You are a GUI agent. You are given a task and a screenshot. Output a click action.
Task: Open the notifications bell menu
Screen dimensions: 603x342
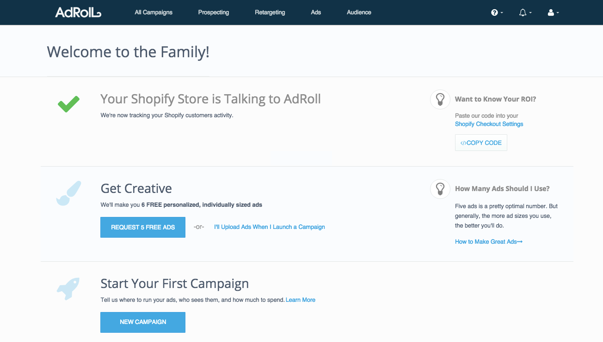(x=525, y=13)
